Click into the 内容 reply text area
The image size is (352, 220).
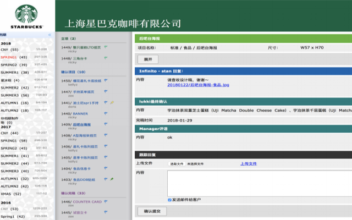pos(260,184)
